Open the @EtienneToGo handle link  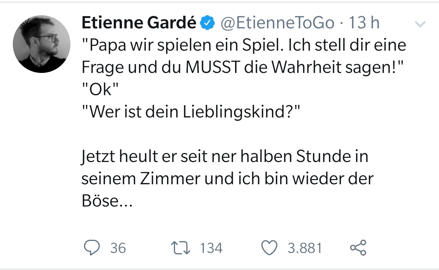(277, 23)
